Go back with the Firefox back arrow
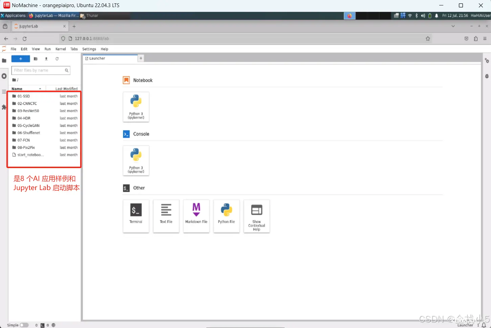The height and width of the screenshot is (328, 491). (6, 39)
